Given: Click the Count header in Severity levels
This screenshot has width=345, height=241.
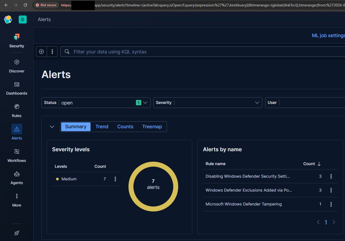Looking at the screenshot, I should [x=100, y=166].
